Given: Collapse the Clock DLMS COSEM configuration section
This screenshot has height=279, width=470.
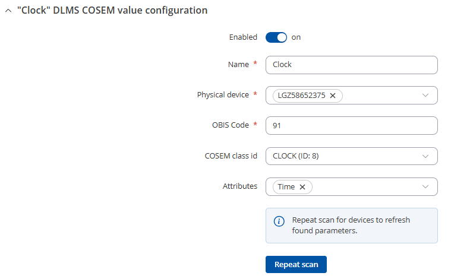Looking at the screenshot, I should (8, 11).
